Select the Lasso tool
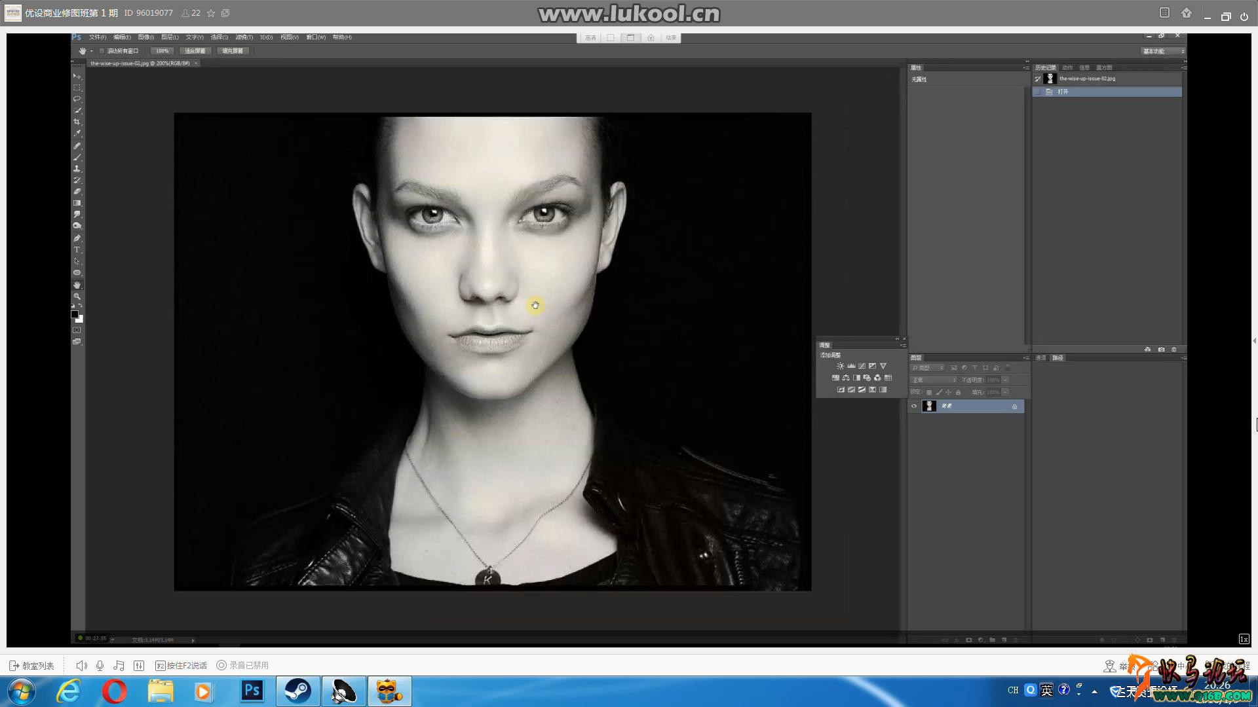This screenshot has height=707, width=1258. click(77, 99)
